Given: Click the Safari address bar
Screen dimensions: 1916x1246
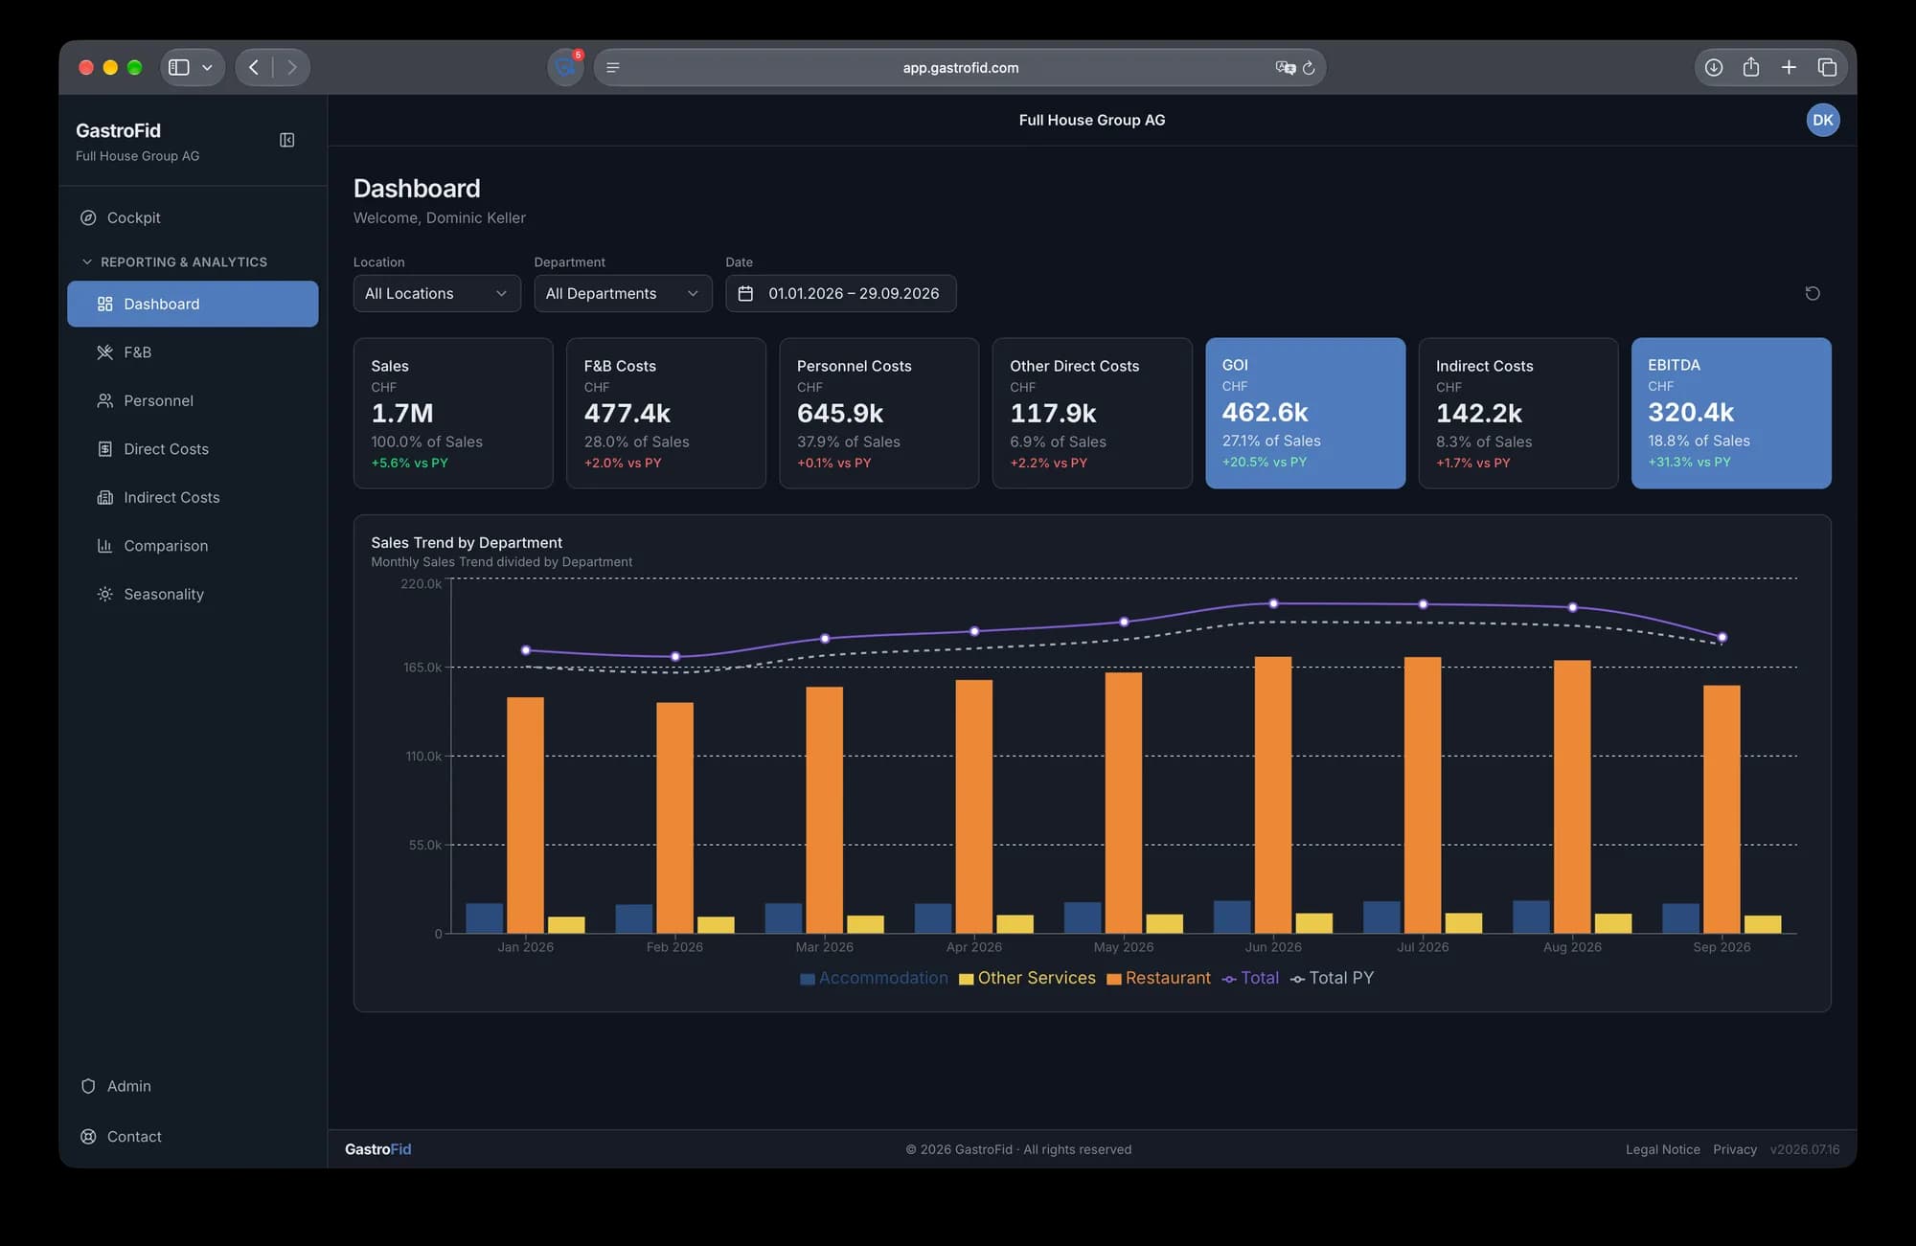Looking at the screenshot, I should [x=960, y=67].
